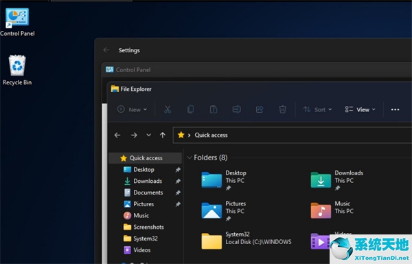This screenshot has width=412, height=264.
Task: Open the Music folder tile in Folders
Action: [x=332, y=210]
